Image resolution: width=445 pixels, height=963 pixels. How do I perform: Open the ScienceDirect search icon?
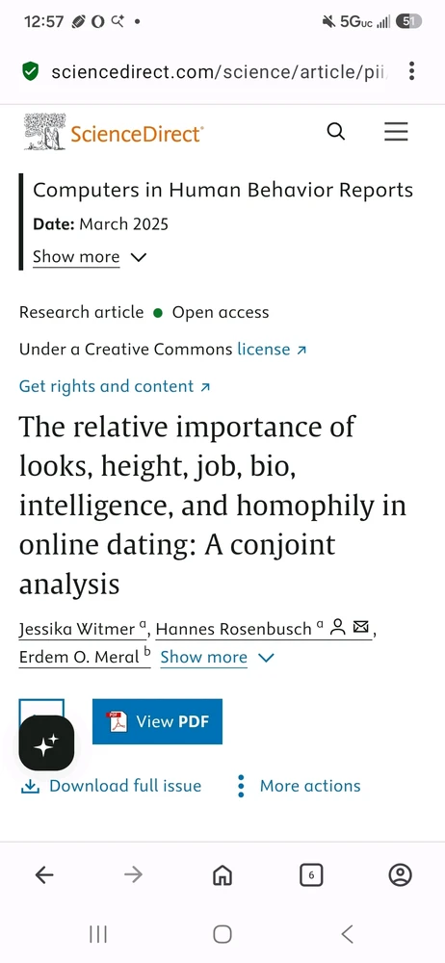point(335,131)
